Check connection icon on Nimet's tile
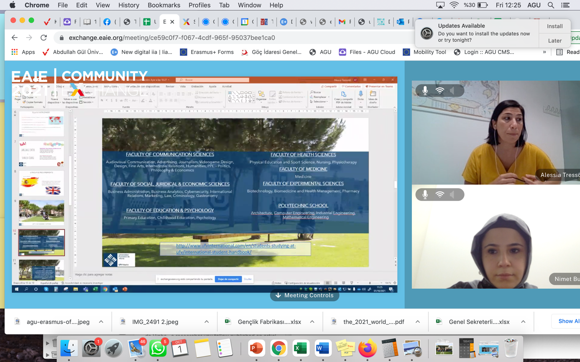 (439, 195)
